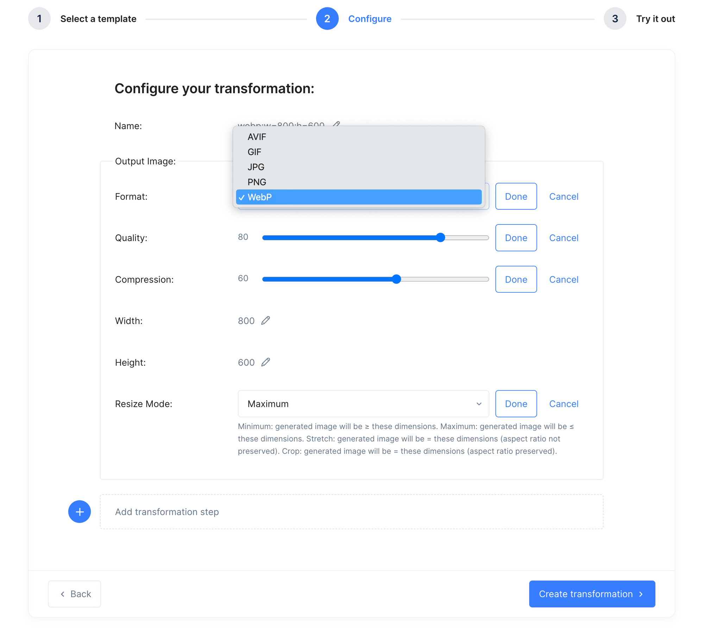This screenshot has height=633, width=704.
Task: Edit the Width value using its pencil icon
Action: pos(266,320)
